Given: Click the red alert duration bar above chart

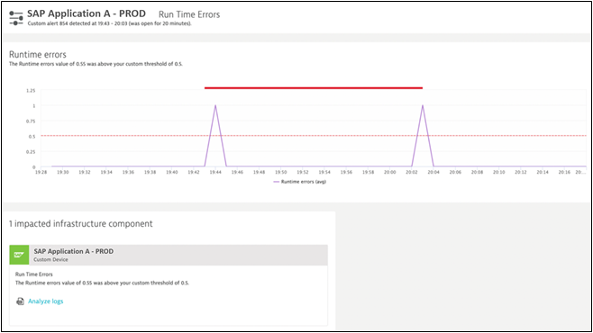Looking at the screenshot, I should click(314, 88).
